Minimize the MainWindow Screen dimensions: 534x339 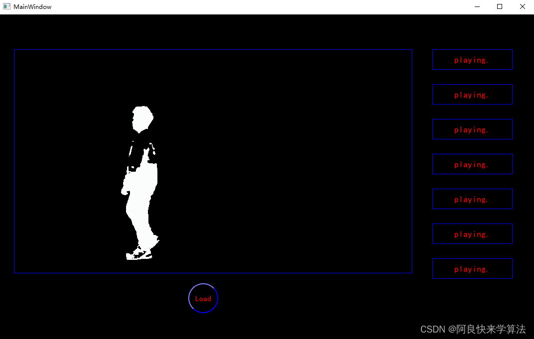(477, 6)
